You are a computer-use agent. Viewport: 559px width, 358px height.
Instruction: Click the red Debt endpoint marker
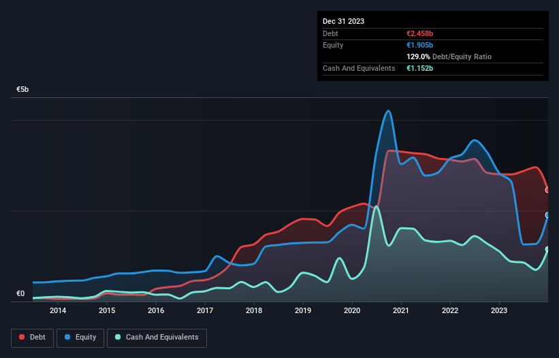point(547,190)
